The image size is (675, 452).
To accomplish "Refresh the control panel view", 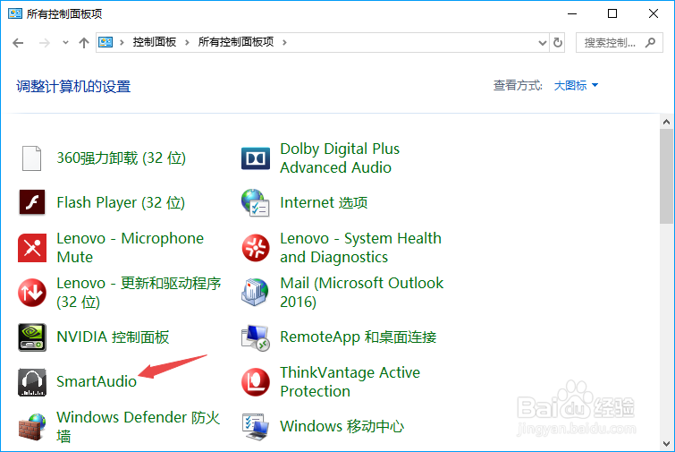I will point(558,43).
